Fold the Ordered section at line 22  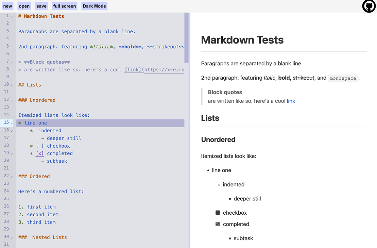[12, 177]
